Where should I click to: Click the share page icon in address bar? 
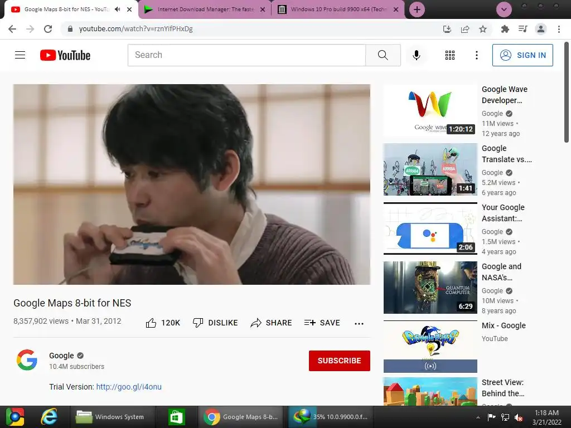(x=465, y=29)
